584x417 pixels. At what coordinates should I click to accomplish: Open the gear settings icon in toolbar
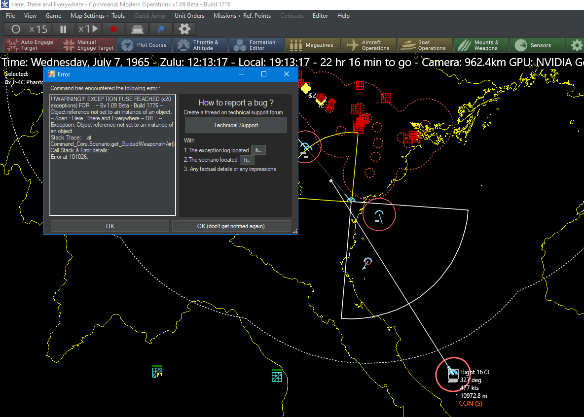(184, 29)
